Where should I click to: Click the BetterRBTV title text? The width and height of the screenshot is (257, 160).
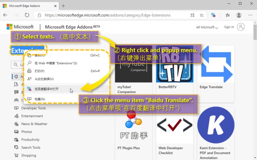tap(167, 87)
